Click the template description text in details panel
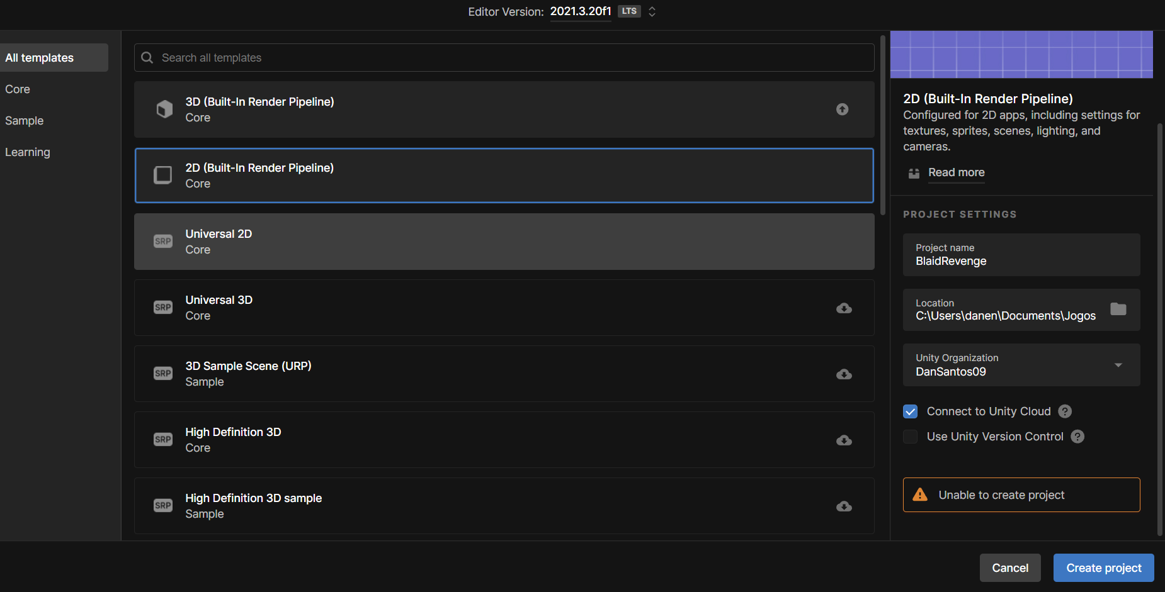The height and width of the screenshot is (592, 1165). click(1021, 131)
